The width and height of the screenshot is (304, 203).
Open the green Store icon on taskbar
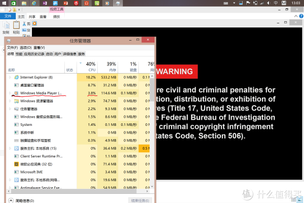coord(14,3)
